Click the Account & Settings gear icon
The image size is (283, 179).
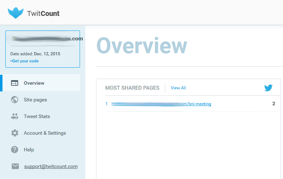pyautogui.click(x=15, y=133)
